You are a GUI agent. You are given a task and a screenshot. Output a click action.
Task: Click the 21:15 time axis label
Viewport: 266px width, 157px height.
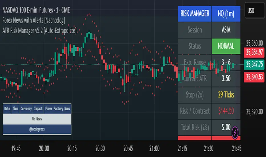pos(182,149)
